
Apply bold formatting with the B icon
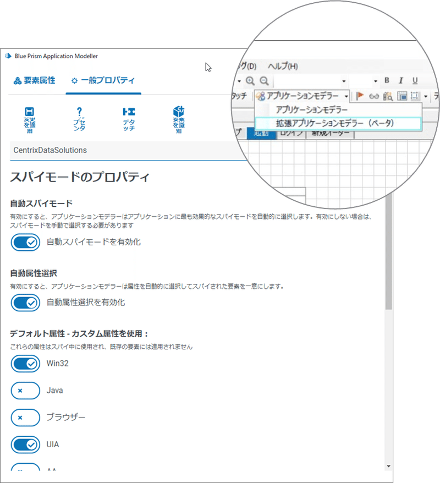coord(387,80)
